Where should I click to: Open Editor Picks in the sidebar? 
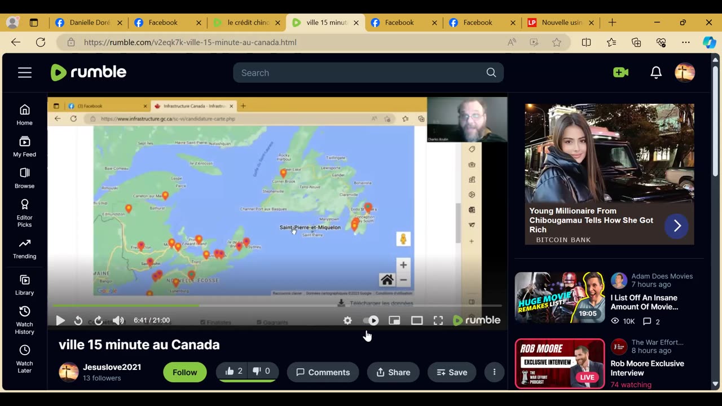(24, 213)
